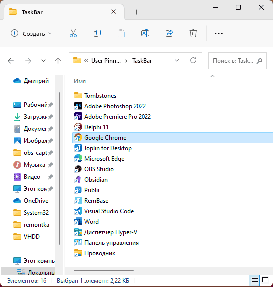
Task: Select the OBS Studio shortcut icon
Action: click(x=78, y=169)
